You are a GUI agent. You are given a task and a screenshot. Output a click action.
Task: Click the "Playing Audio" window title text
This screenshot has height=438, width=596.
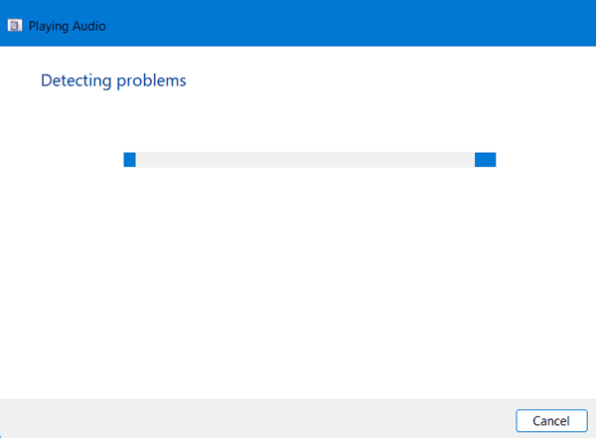[x=68, y=26]
